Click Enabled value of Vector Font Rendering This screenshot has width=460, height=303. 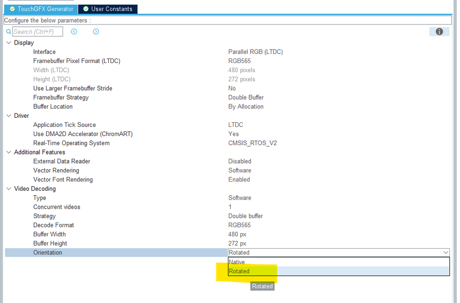pyautogui.click(x=239, y=179)
